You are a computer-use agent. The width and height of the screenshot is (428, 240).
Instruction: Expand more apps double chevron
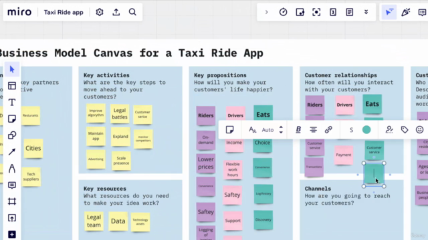(x=366, y=12)
